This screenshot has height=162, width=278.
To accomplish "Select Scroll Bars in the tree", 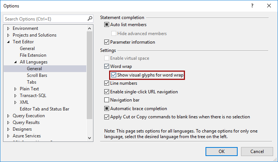I will click(37, 75).
